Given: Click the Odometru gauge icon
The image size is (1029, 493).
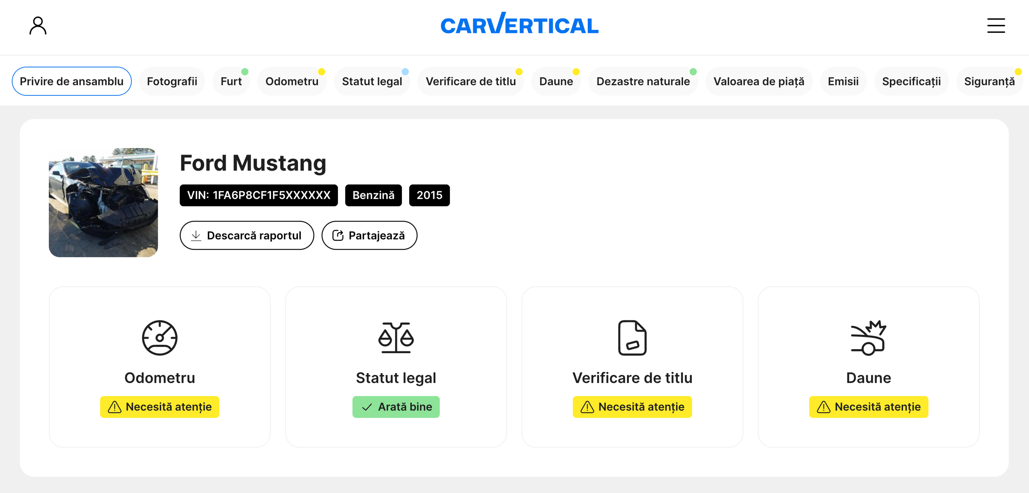Looking at the screenshot, I should pyautogui.click(x=159, y=338).
